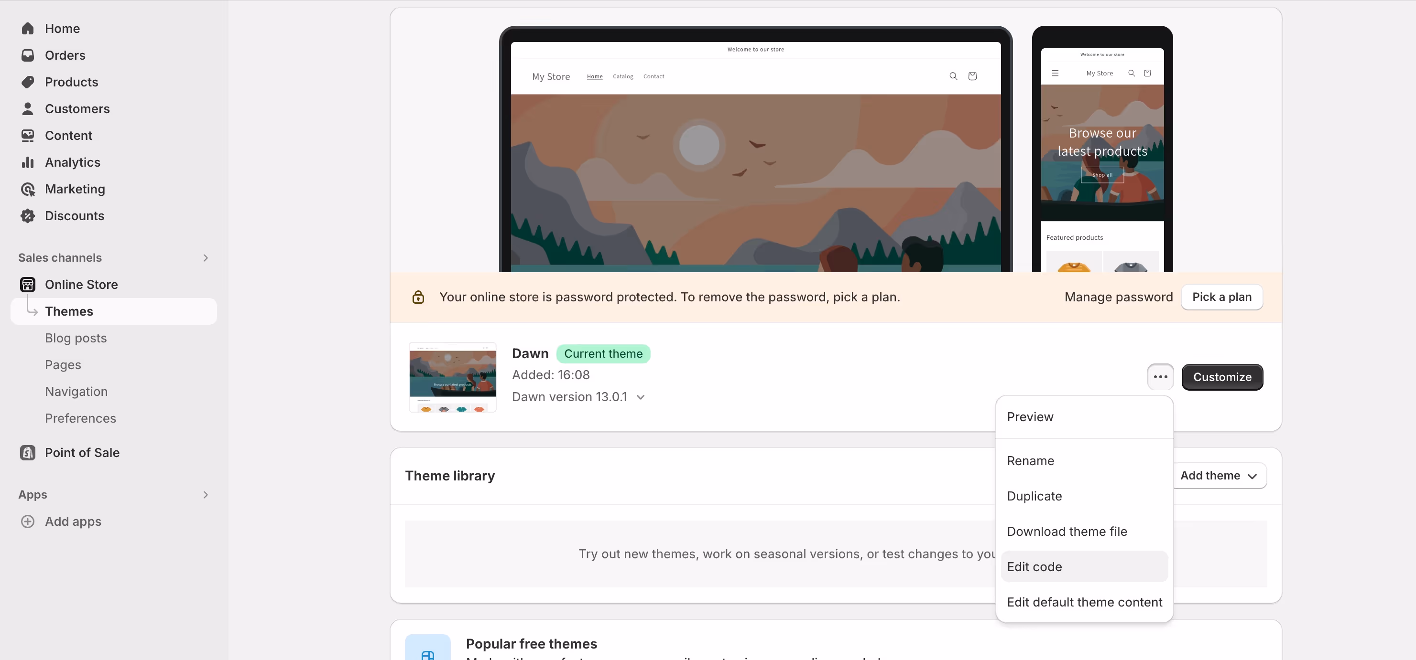Click cart icon in mobile preview
Viewport: 1416px width, 660px height.
tap(1147, 73)
